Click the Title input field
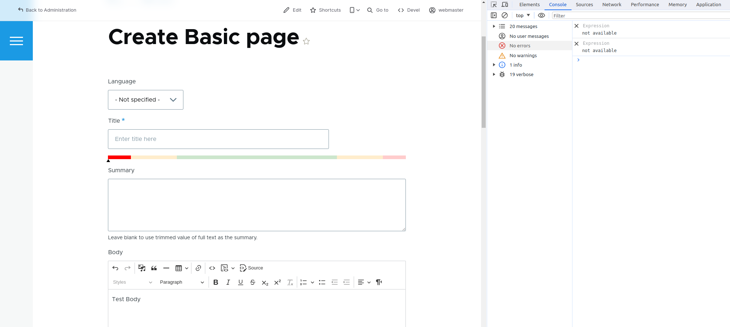The width and height of the screenshot is (730, 327). [218, 139]
